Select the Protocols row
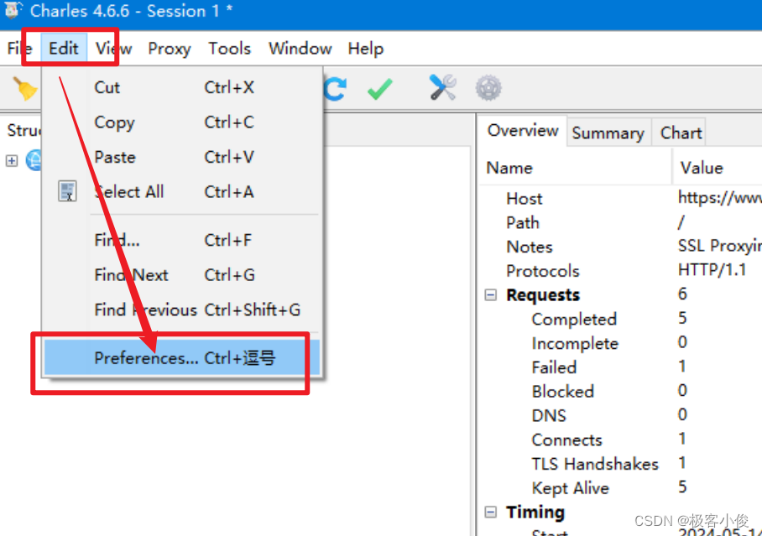The height and width of the screenshot is (536, 762). [x=620, y=271]
